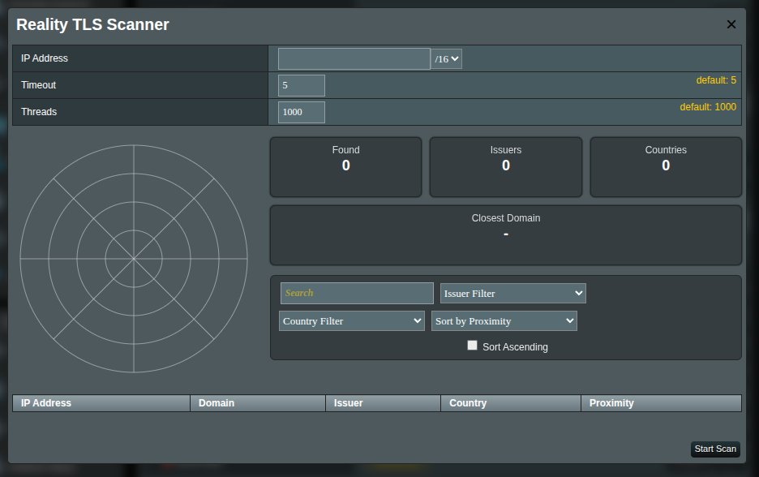Click the circular radar chart
759x477 pixels.
click(134, 259)
